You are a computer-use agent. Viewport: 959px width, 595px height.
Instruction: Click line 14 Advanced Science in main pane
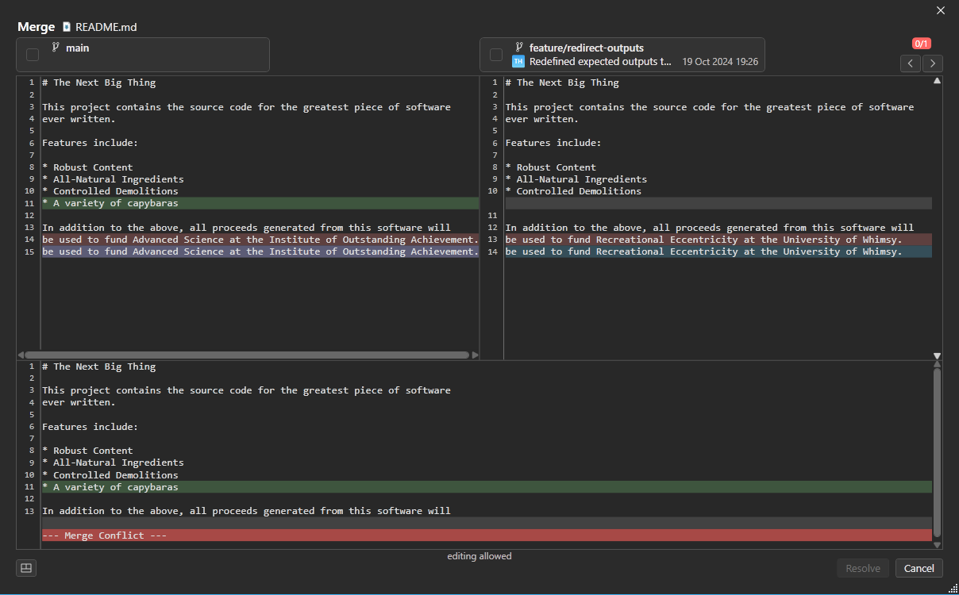coord(260,240)
